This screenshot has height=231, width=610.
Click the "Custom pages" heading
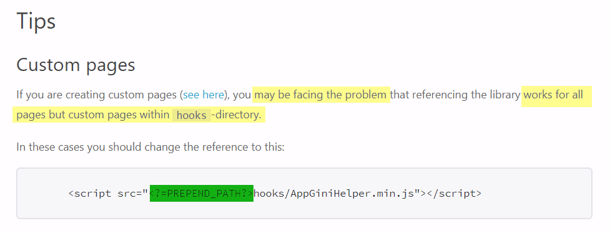[76, 65]
